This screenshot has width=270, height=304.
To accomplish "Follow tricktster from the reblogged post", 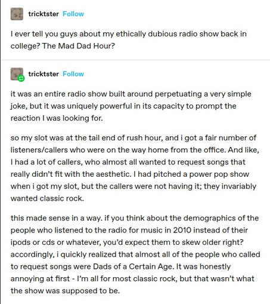I will [73, 74].
